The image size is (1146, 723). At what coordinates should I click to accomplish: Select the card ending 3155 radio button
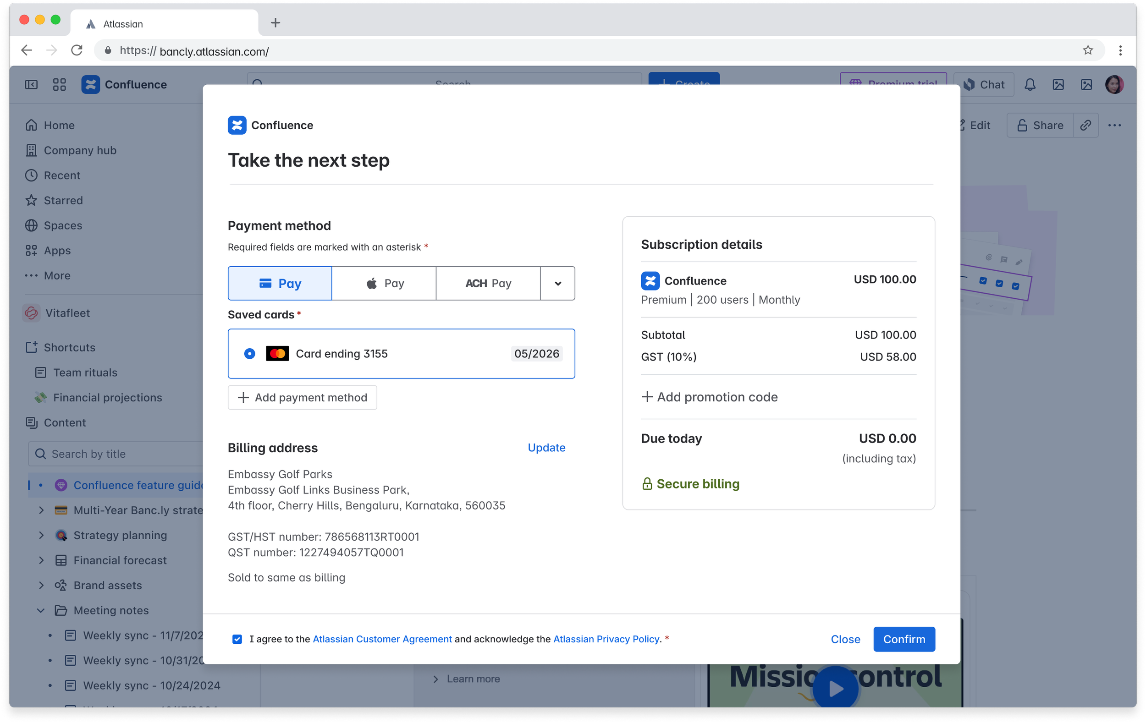click(249, 353)
